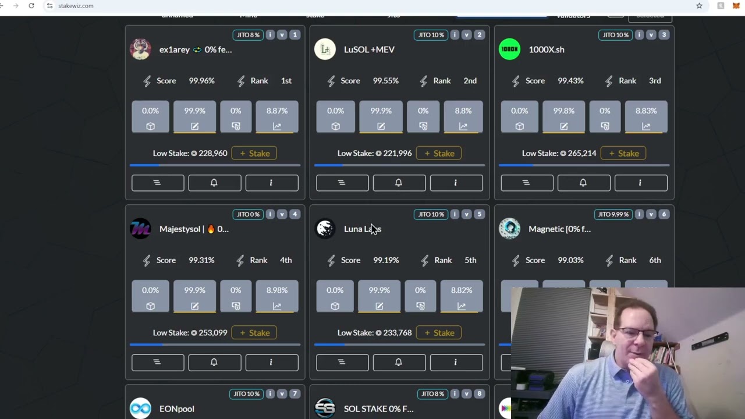Open alerts bell for ex1arey validator
Viewport: 745px width, 419px height.
pyautogui.click(x=214, y=183)
